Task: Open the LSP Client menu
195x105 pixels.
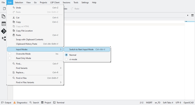Action: [x=55, y=2]
